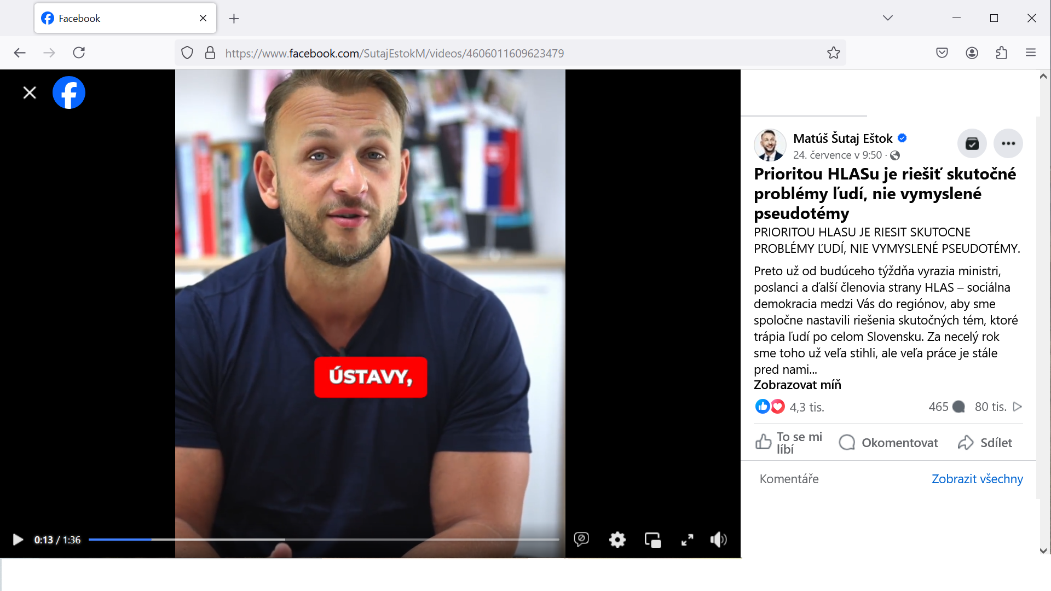Screen dimensions: 1051x591
Task: Open Firefox application hamburger menu
Action: tap(1031, 53)
